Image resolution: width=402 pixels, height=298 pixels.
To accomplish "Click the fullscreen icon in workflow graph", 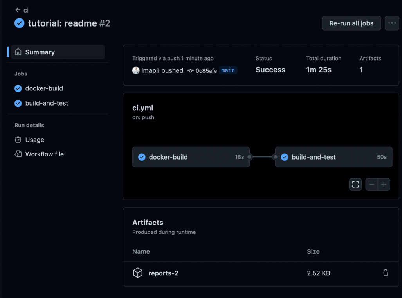I will point(355,185).
